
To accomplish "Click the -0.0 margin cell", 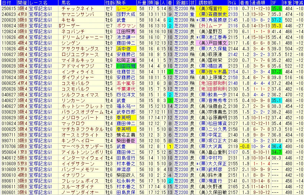I will click(245, 146).
